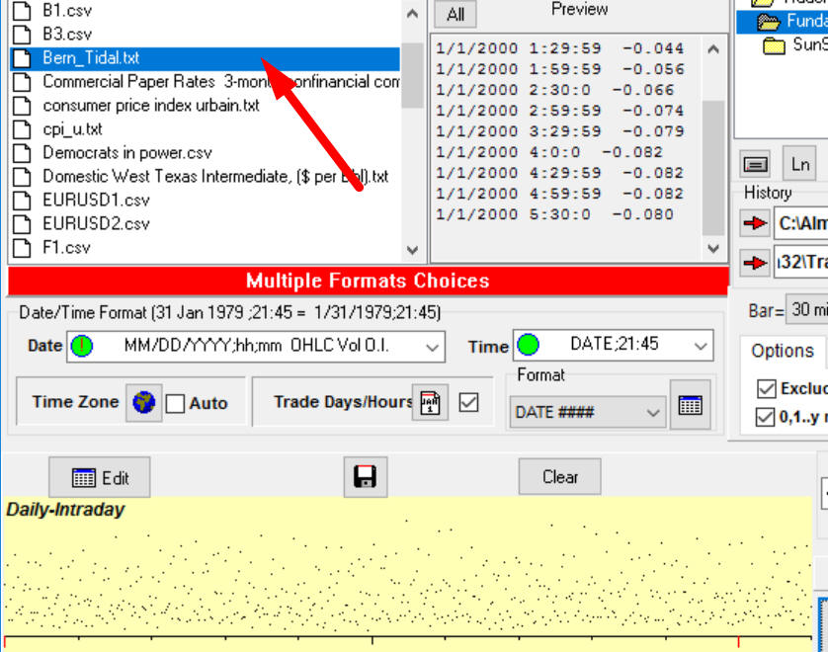
Task: Click the file icon next to Bern_Tidal.txt
Action: [22, 58]
